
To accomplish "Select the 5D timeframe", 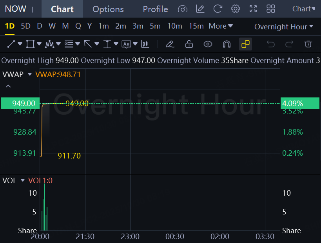I will pyautogui.click(x=25, y=26).
